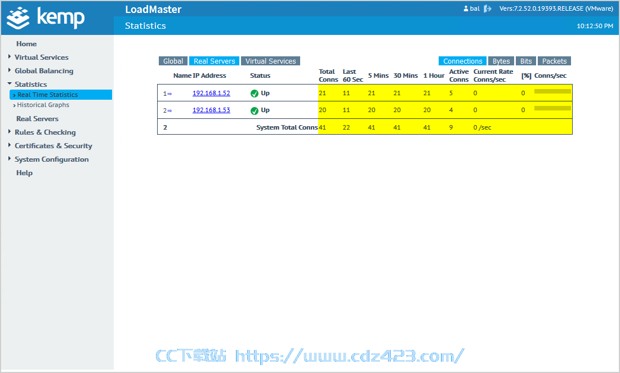Open the Home menu item
Image resolution: width=620 pixels, height=373 pixels.
(x=26, y=44)
